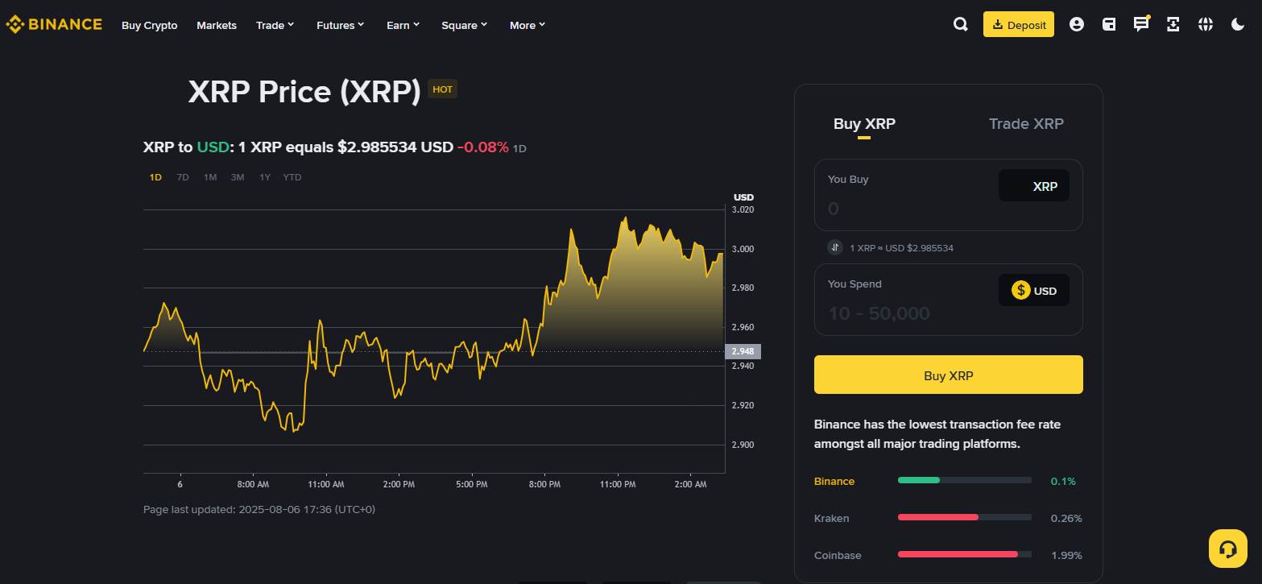Screen dimensions: 1262x584
Task: Click the swap arrows icon beside conversion rate
Action: pos(835,247)
